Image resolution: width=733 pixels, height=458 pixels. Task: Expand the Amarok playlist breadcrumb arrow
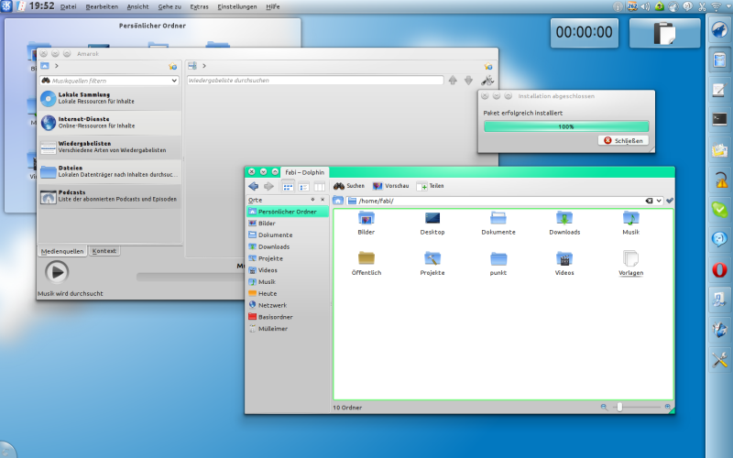pyautogui.click(x=203, y=66)
